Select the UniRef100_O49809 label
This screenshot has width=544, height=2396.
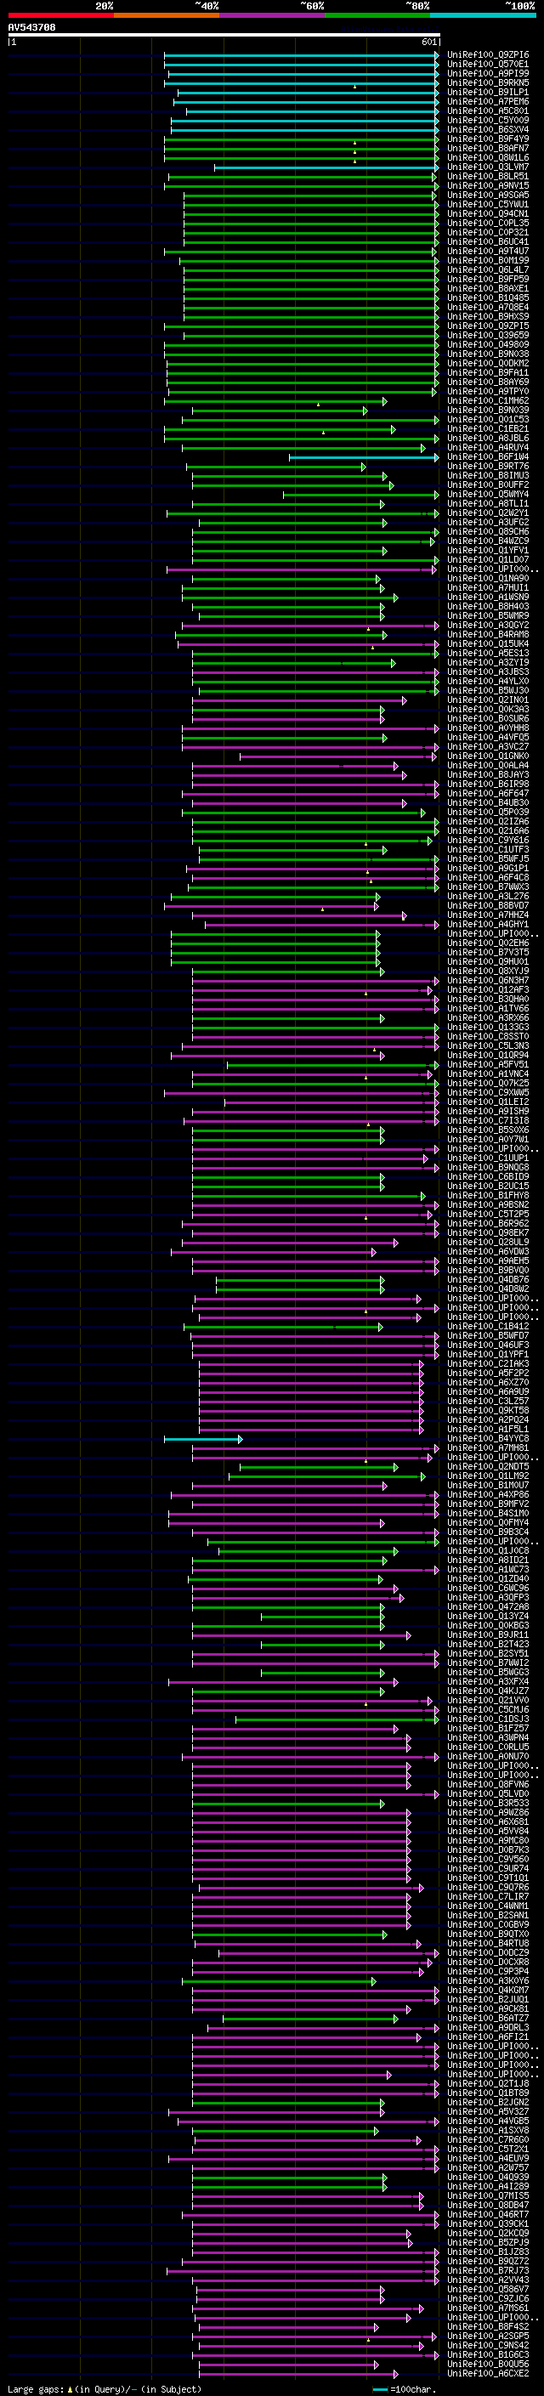click(487, 344)
